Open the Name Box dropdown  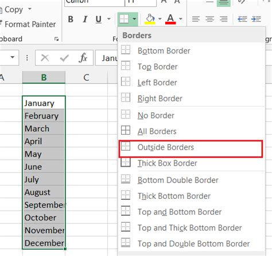13,57
